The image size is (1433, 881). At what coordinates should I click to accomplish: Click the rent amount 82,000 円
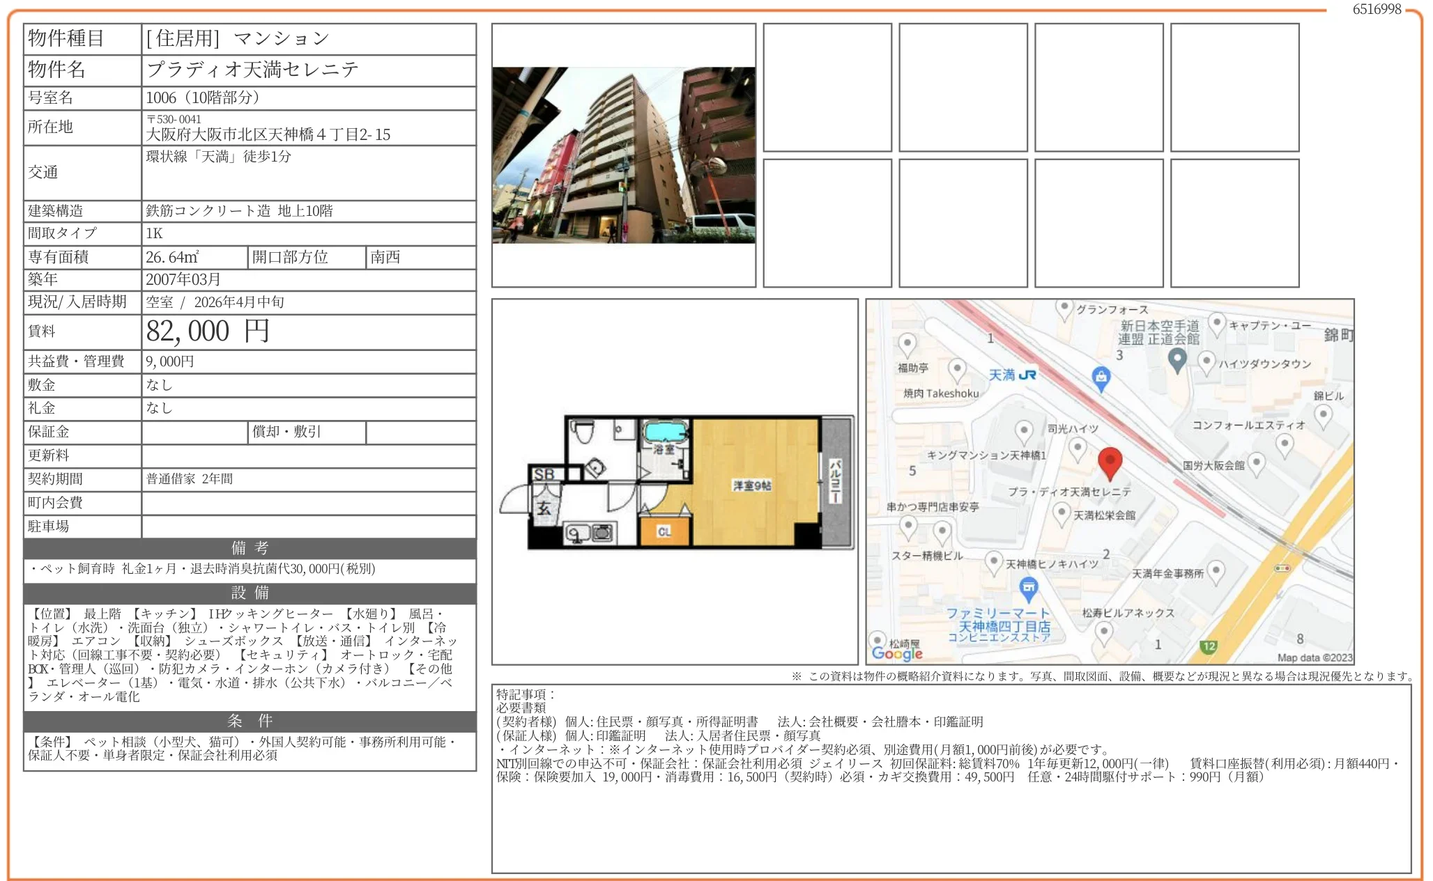208,332
